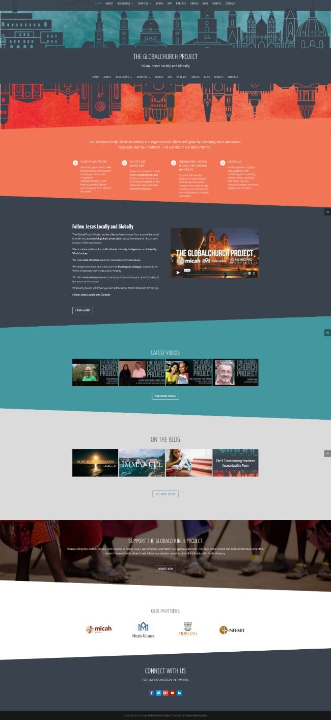Open Podcast in main header menu
331x720 pixels.
click(x=182, y=77)
